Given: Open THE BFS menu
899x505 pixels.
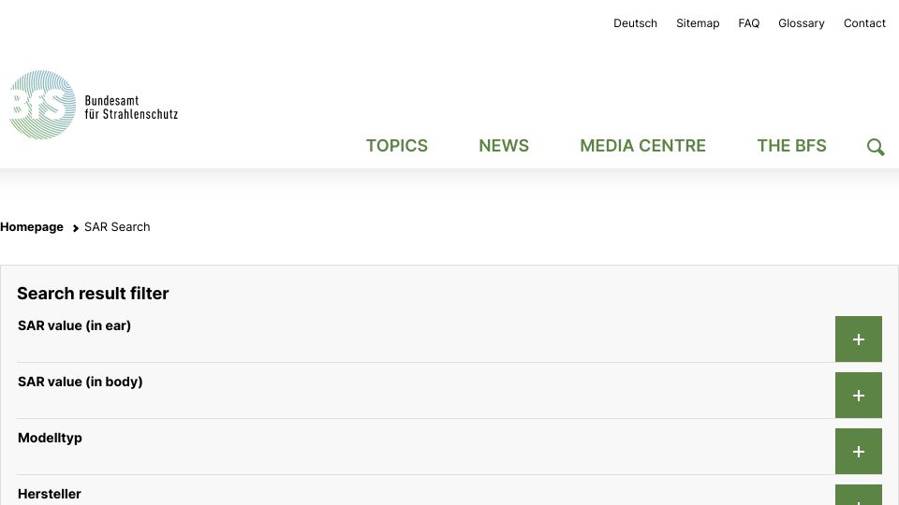Looking at the screenshot, I should 791,146.
